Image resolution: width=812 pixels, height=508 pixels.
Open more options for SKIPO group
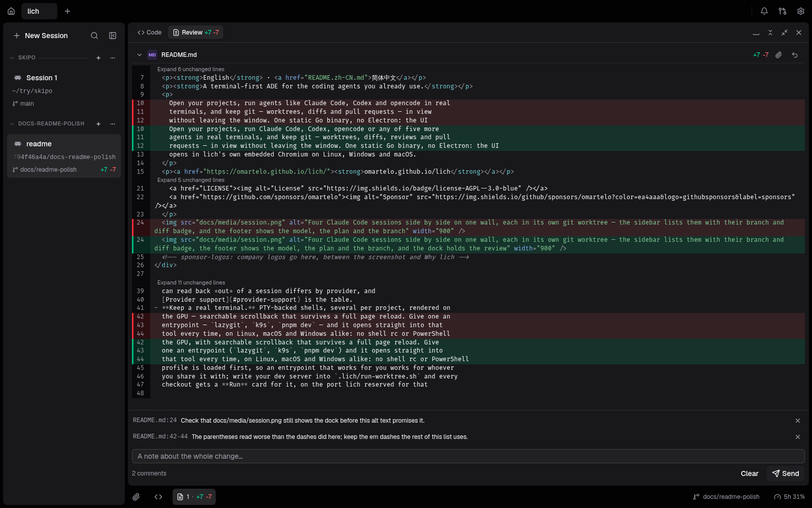[113, 58]
